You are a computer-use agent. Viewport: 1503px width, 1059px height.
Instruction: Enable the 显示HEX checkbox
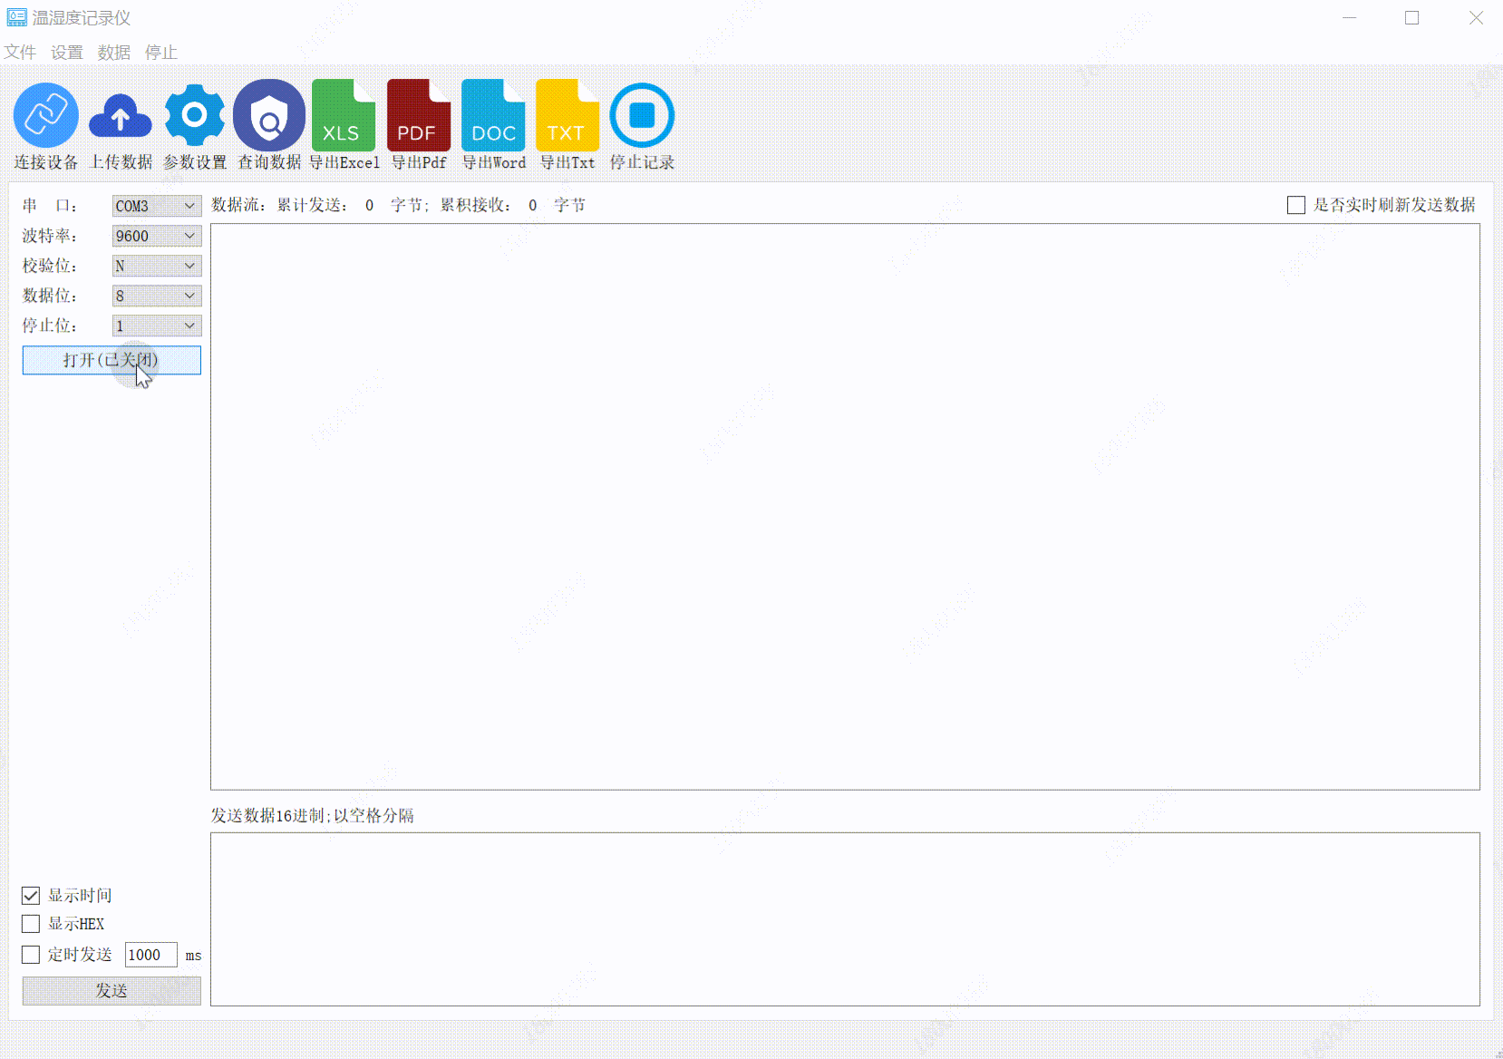pos(31,923)
